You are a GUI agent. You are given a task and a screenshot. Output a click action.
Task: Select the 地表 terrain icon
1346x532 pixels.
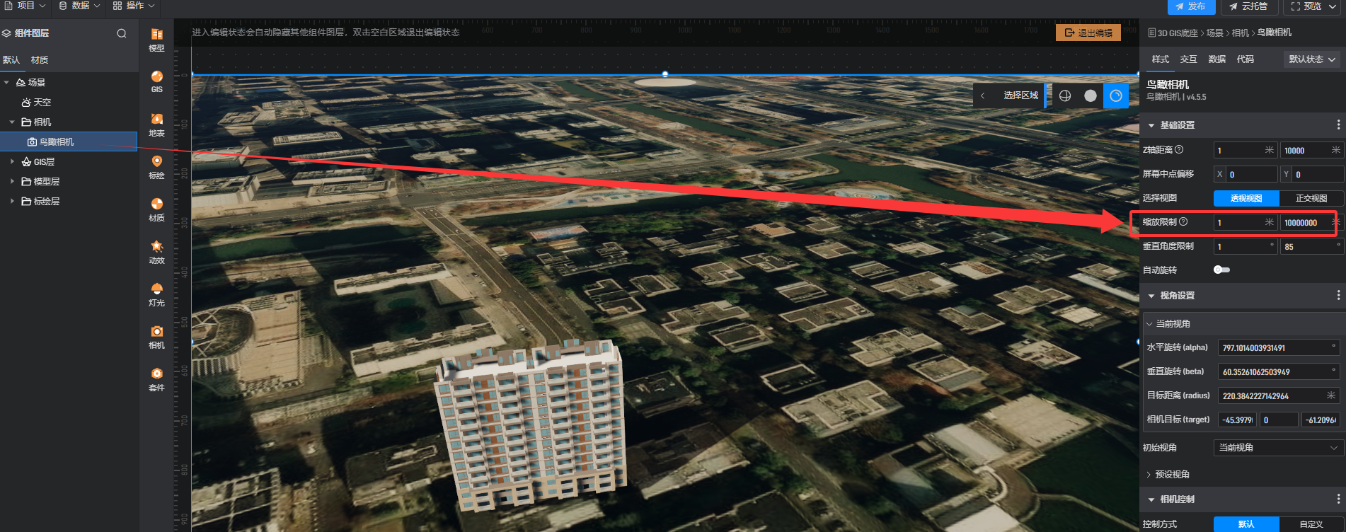coord(156,125)
